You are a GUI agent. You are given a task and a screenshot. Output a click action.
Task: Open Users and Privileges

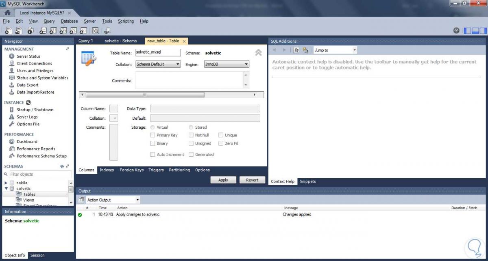coord(35,71)
